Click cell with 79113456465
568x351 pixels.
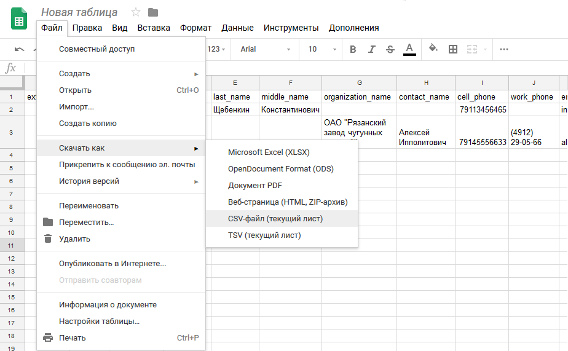(482, 110)
